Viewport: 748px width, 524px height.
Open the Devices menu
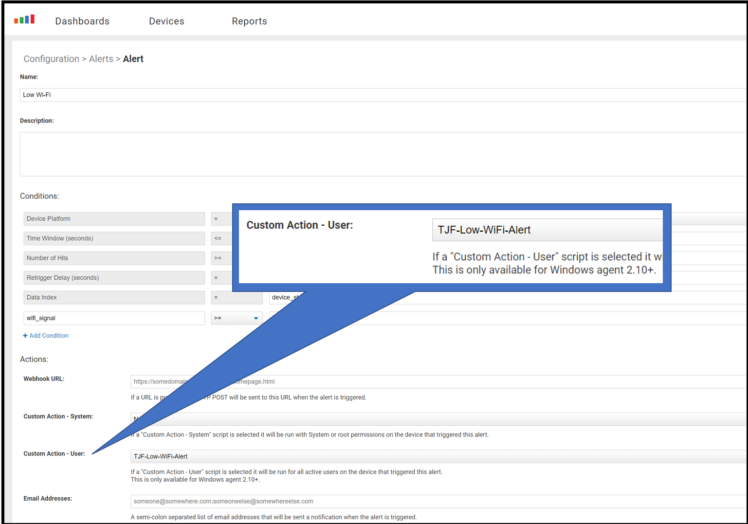[x=166, y=21]
